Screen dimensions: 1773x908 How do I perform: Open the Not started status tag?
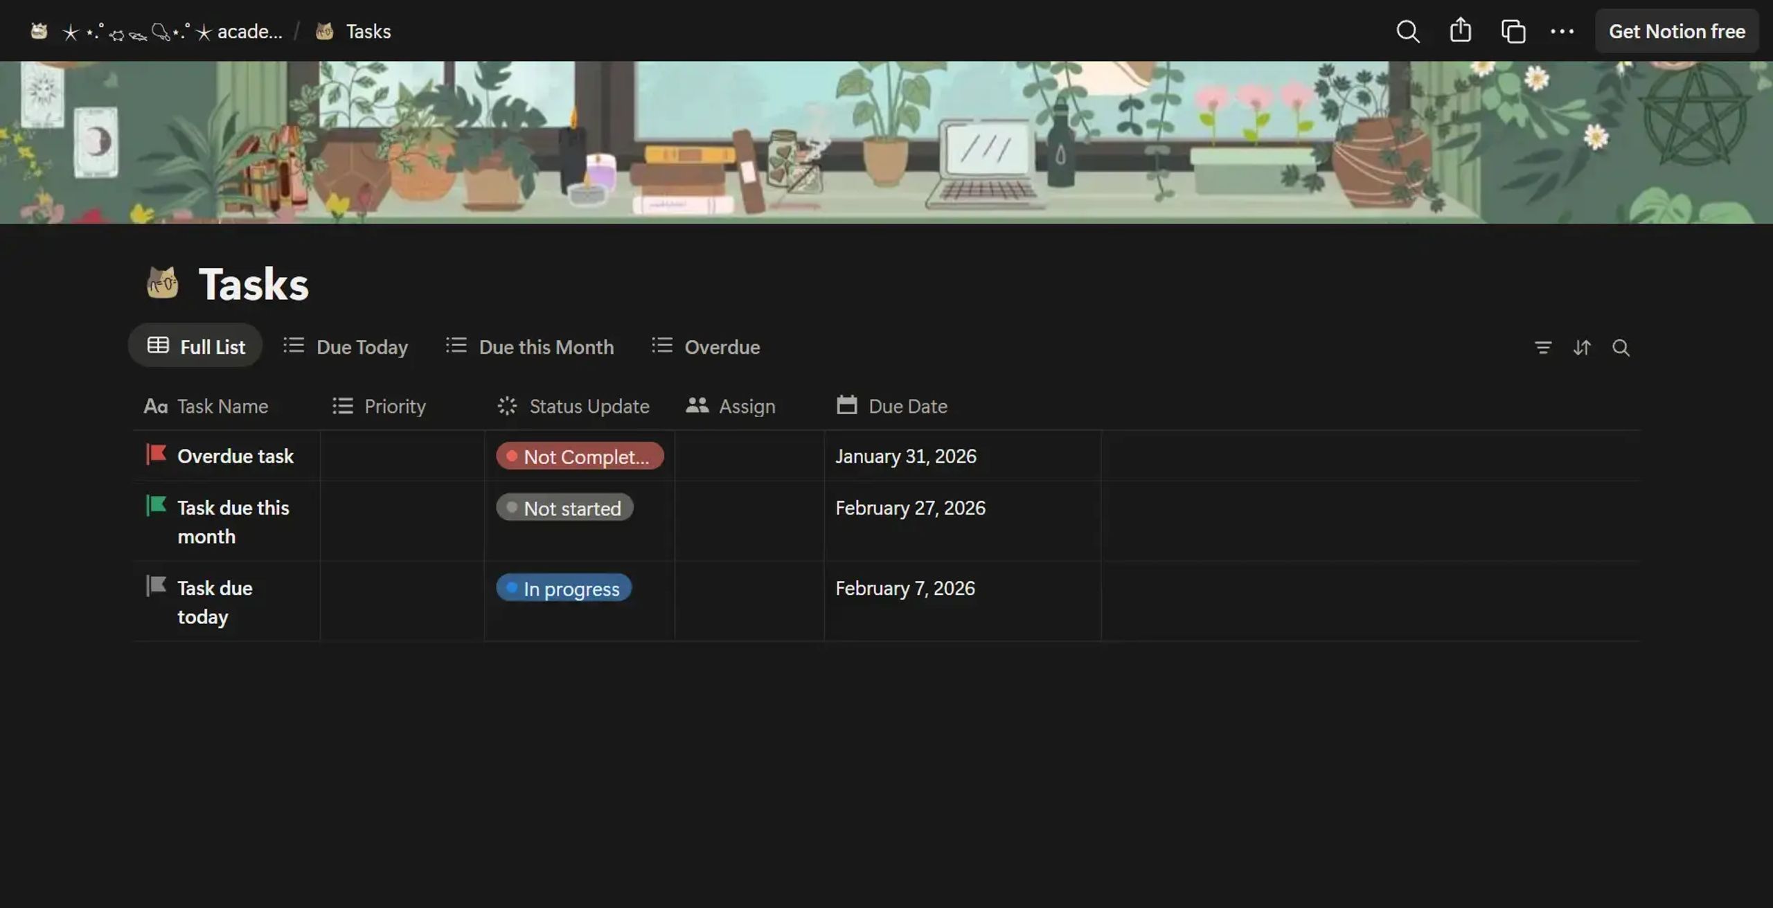pyautogui.click(x=564, y=508)
